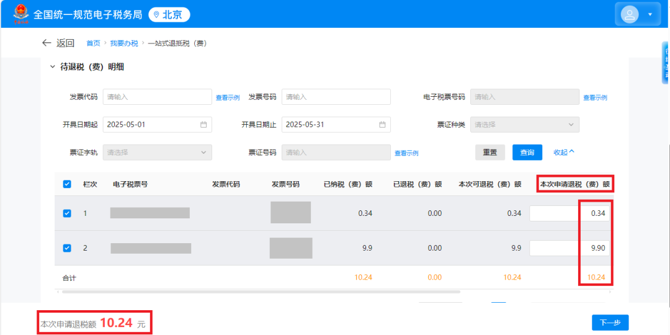670x335 pixels.
Task: Click the 合计 row label
Action: coord(69,278)
